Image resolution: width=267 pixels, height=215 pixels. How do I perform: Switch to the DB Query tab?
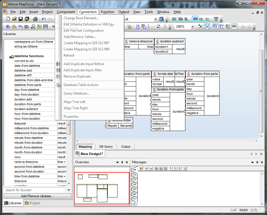106,147
